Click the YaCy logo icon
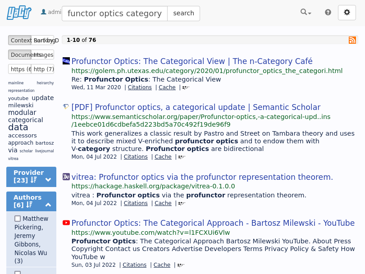Screen dimensions: 365x274 tap(19, 13)
